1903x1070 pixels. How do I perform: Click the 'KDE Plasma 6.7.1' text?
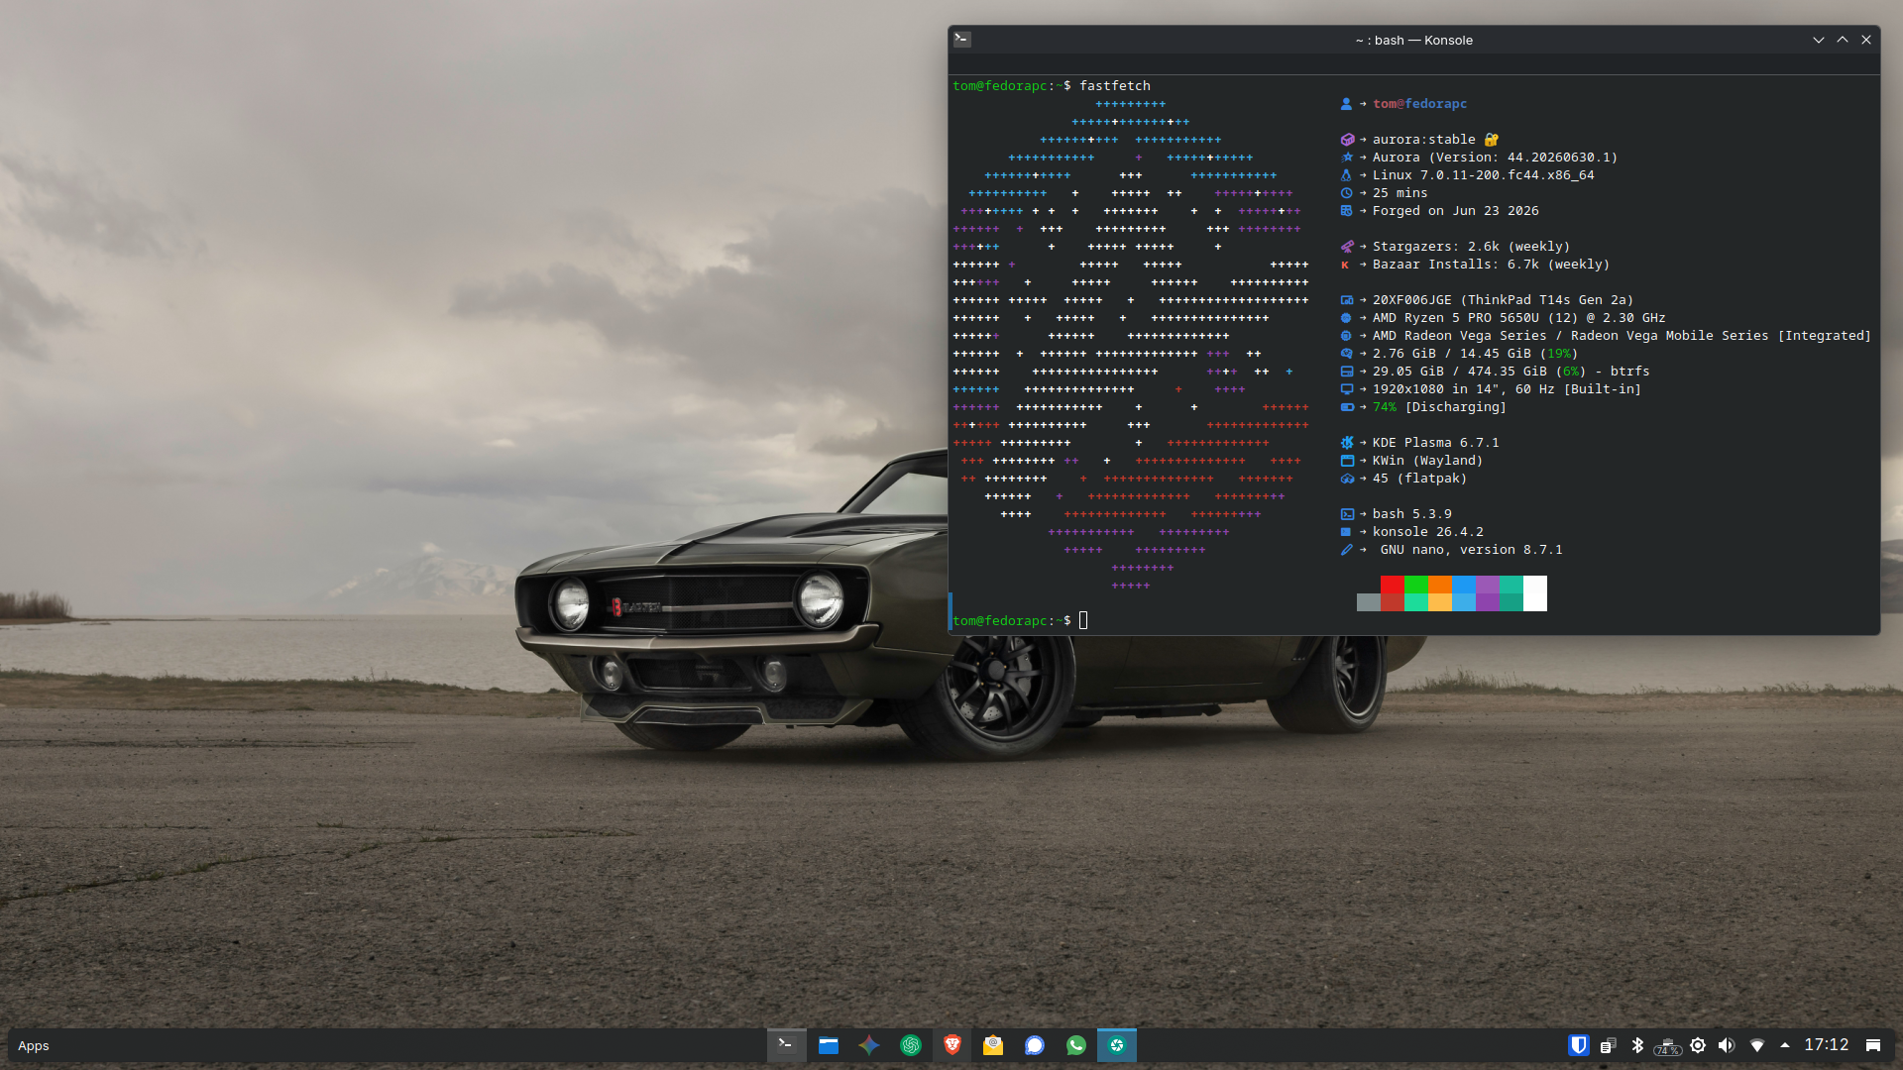(1436, 443)
